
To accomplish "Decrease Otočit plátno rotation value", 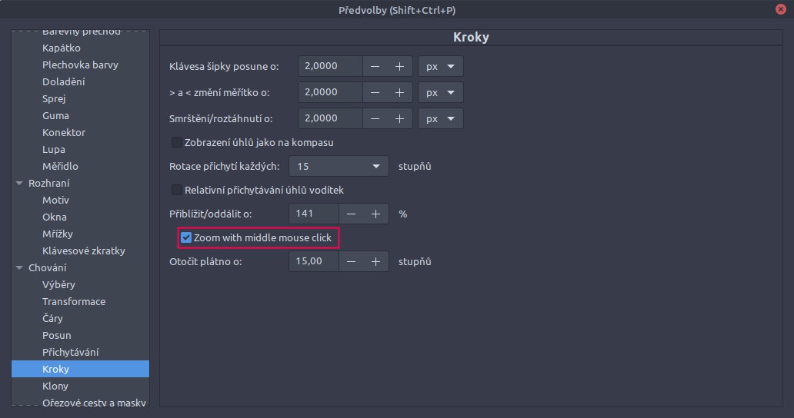I will pyautogui.click(x=351, y=261).
